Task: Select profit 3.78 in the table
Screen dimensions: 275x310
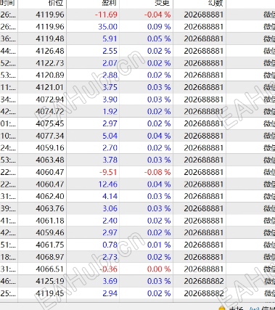Action: pyautogui.click(x=110, y=160)
